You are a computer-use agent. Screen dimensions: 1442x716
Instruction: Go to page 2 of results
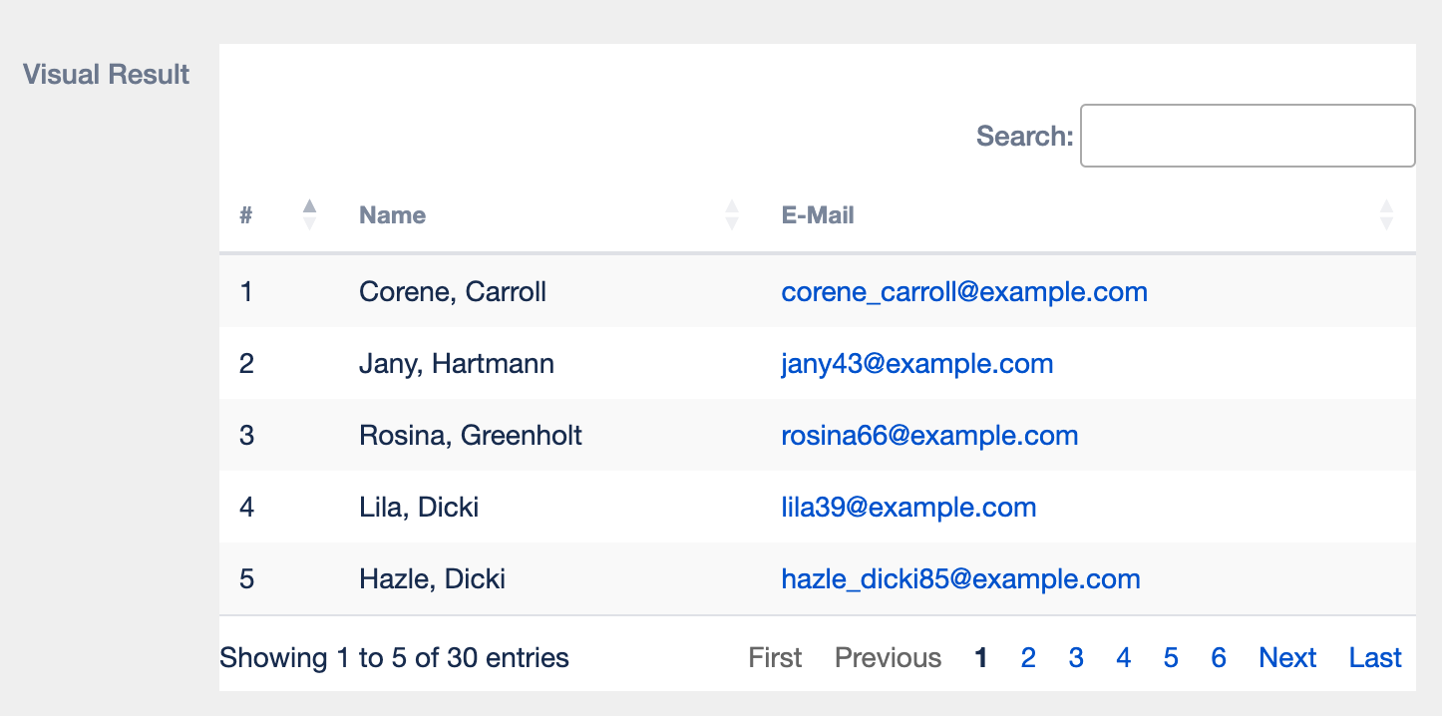coord(1028,658)
